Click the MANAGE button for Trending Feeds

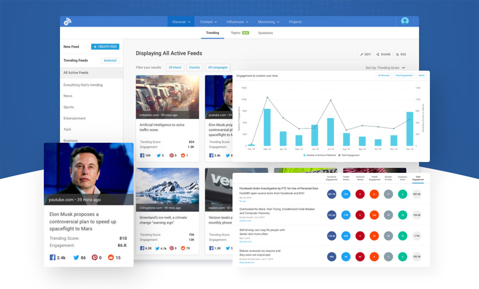click(x=110, y=61)
